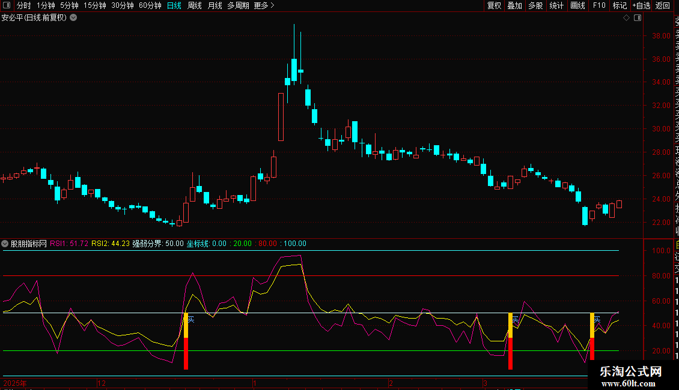
Task: Open the F10 company information
Action: coord(599,5)
